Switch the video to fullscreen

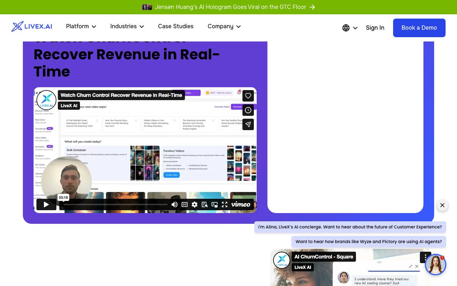pyautogui.click(x=225, y=204)
